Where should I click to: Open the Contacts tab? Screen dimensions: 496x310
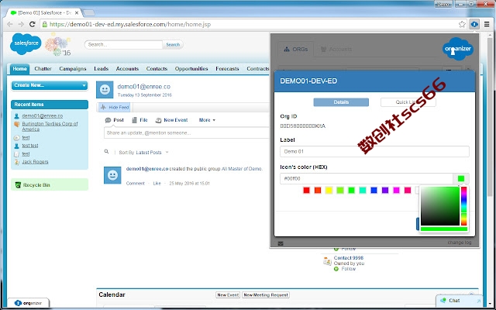point(157,69)
